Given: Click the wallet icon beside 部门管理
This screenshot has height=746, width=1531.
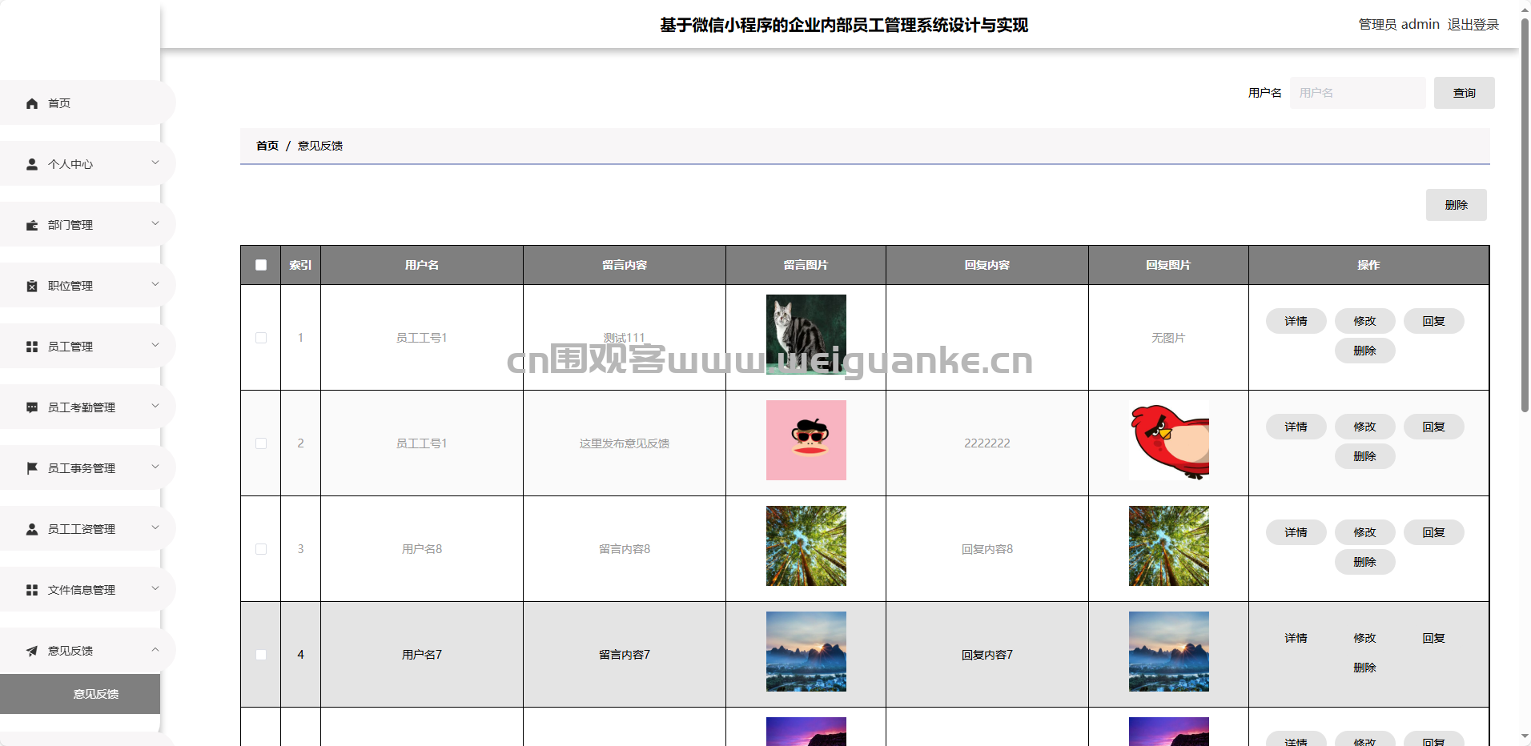Looking at the screenshot, I should pyautogui.click(x=32, y=225).
